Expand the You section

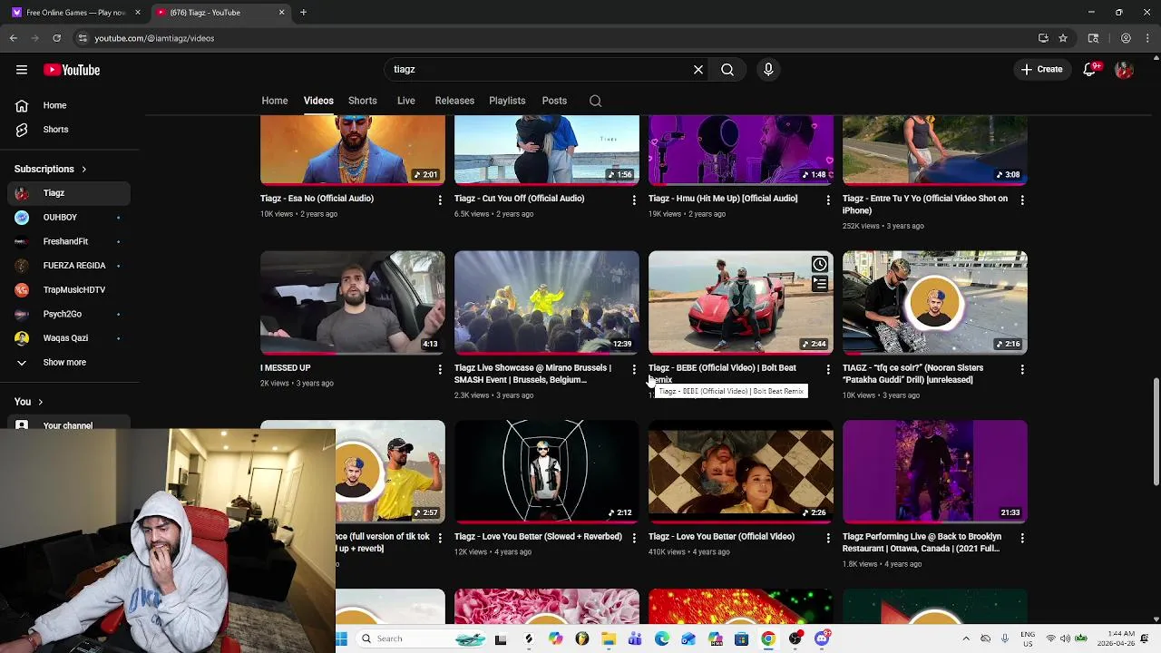[28, 402]
